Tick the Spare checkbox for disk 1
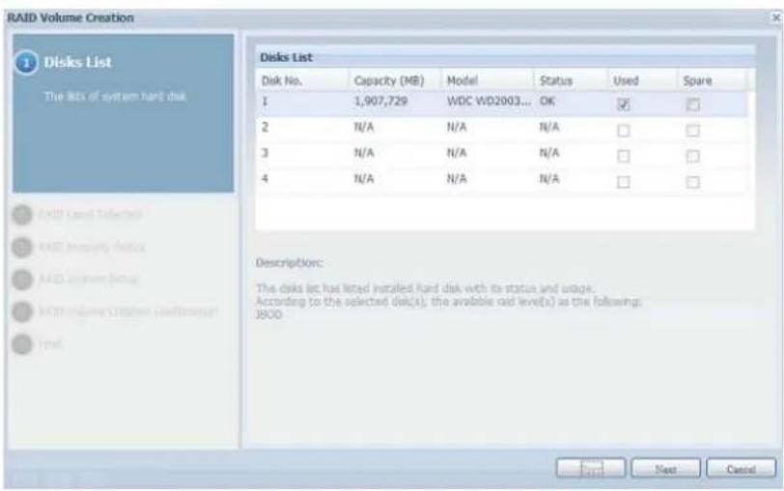The height and width of the screenshot is (491, 784). pyautogui.click(x=692, y=104)
